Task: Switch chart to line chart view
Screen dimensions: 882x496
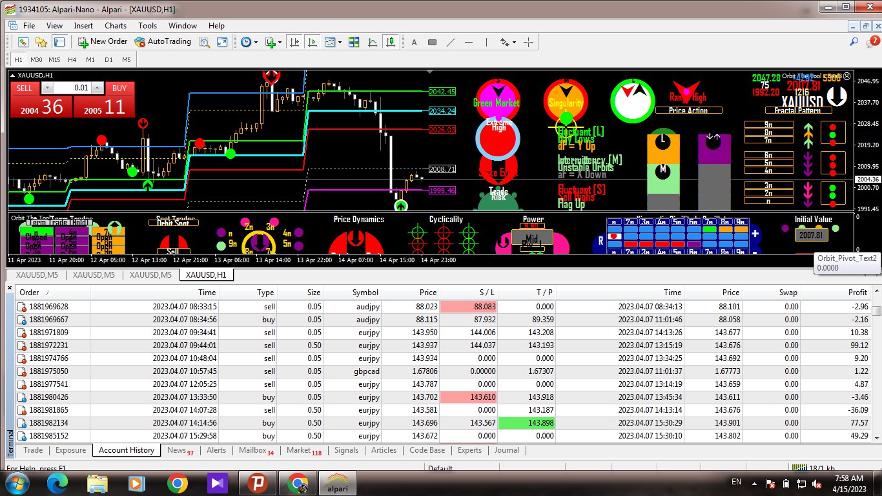Action: click(x=373, y=42)
